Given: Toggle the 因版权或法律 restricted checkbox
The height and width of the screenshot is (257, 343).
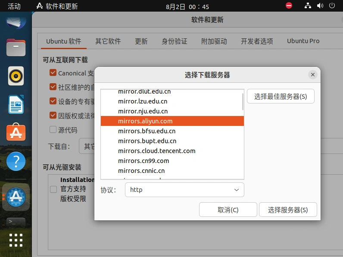Looking at the screenshot, I should 53,115.
